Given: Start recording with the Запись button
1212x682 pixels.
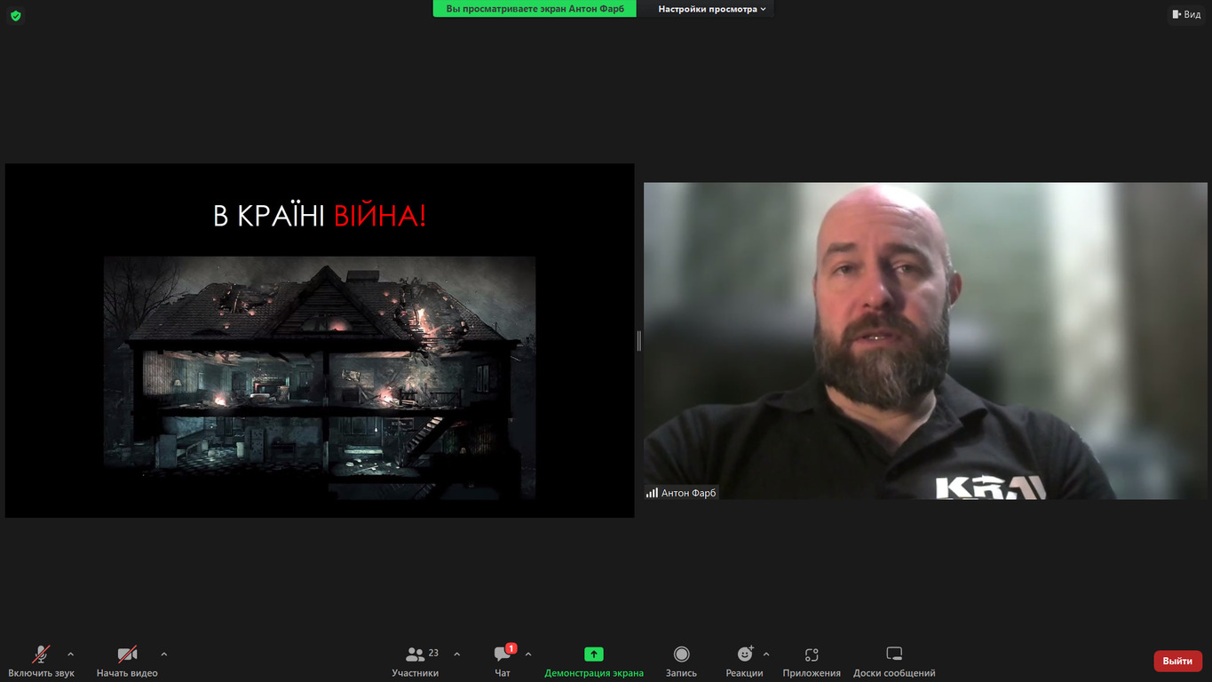Looking at the screenshot, I should 681,662.
